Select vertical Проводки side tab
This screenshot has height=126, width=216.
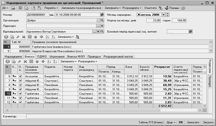(210, 81)
